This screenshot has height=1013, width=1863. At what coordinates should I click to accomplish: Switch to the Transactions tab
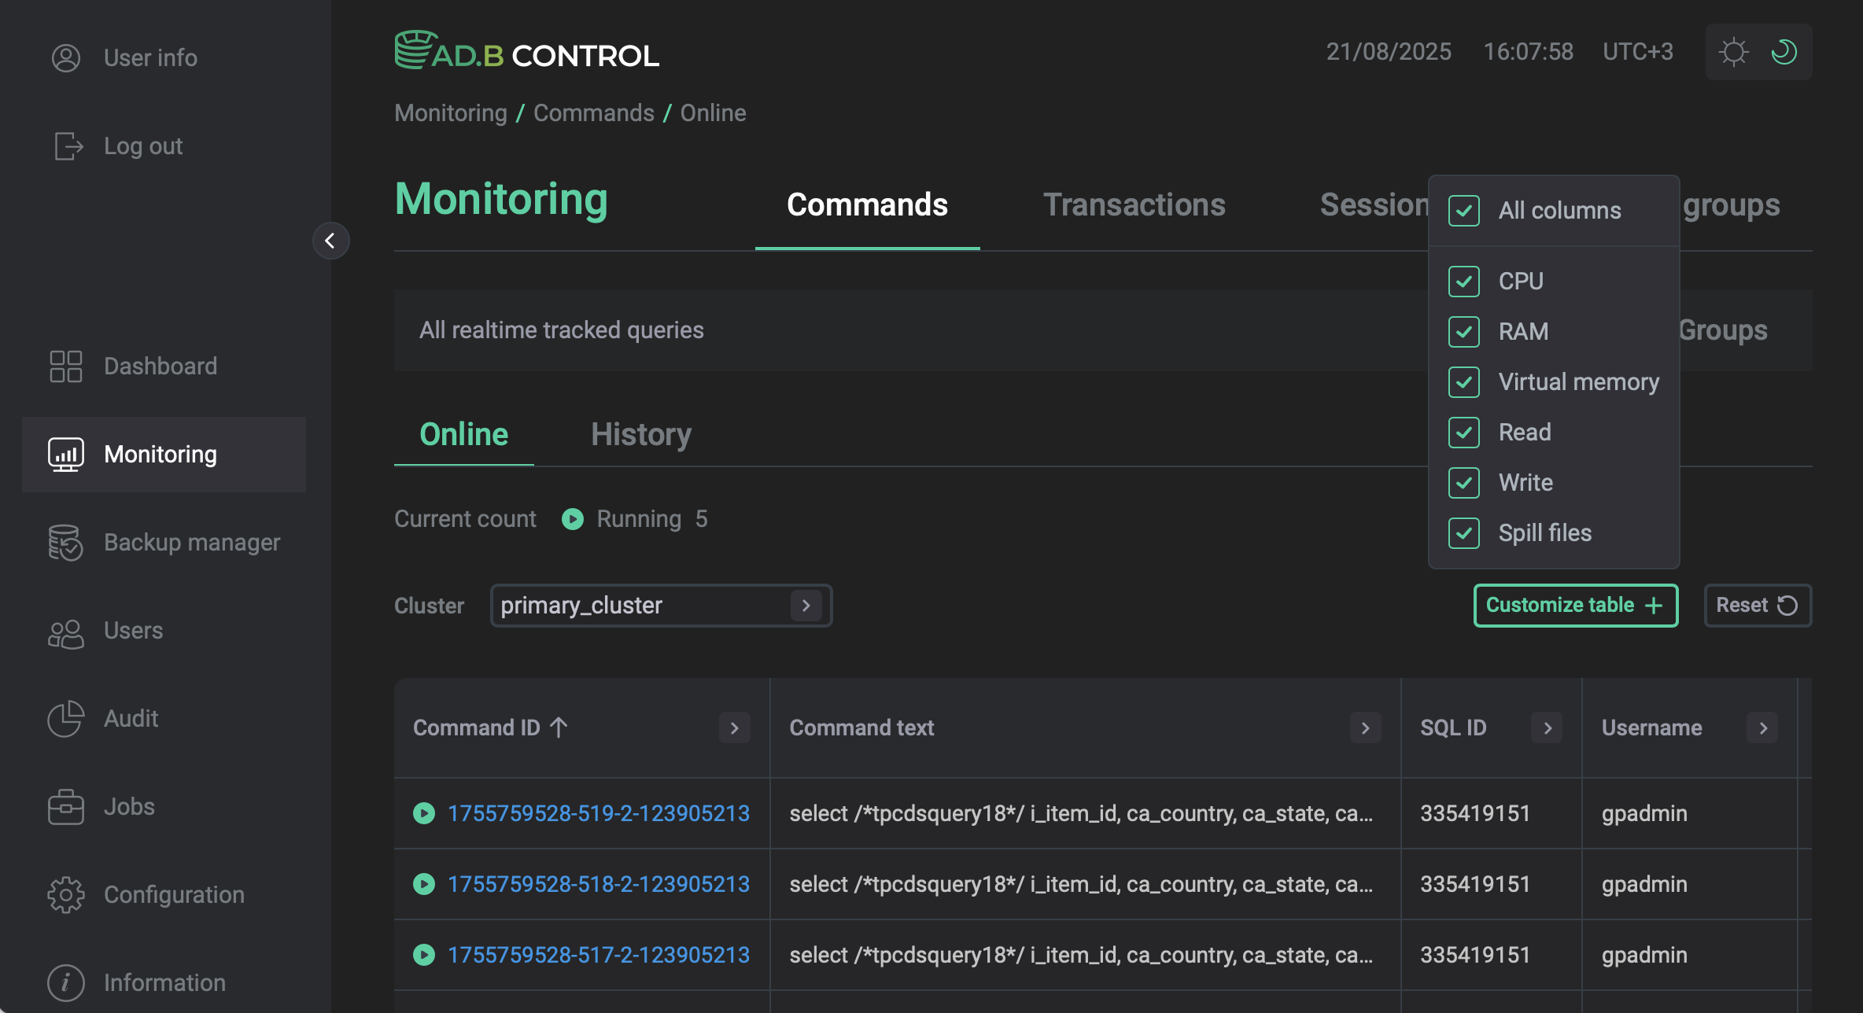[1134, 205]
